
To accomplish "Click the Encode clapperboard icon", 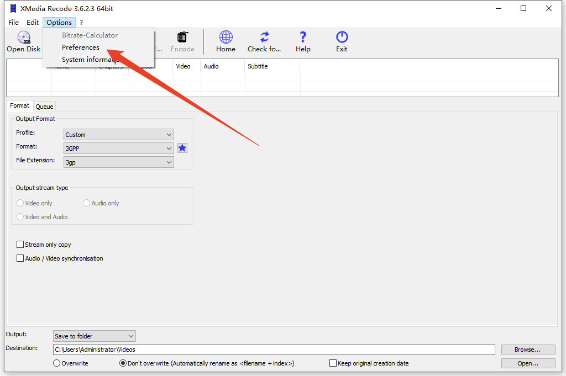I will click(x=182, y=38).
